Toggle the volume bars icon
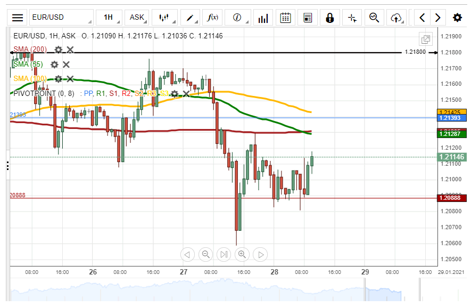Image resolution: width=471 pixels, height=307 pixels. coord(263,18)
